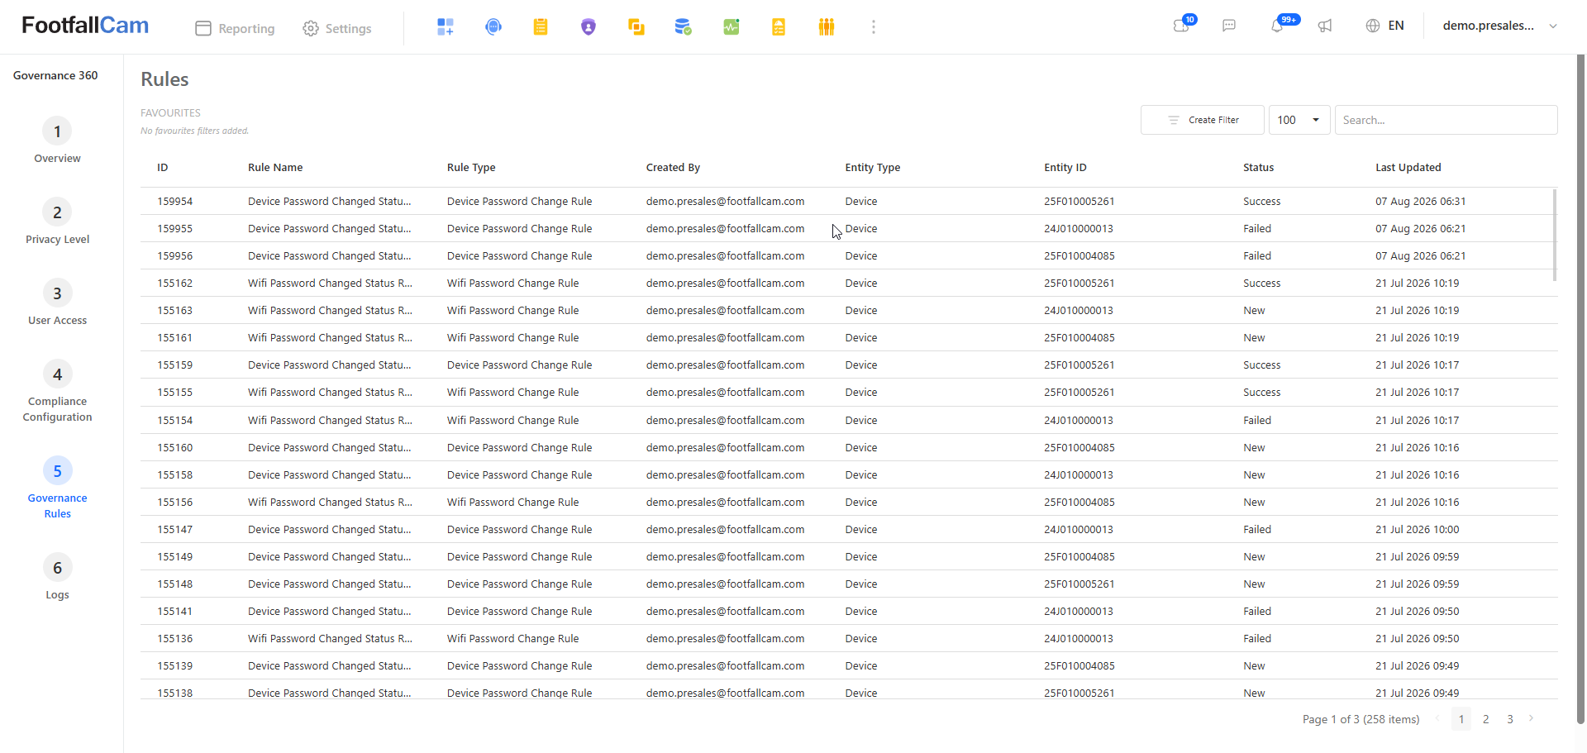Viewport: 1587px width, 753px height.
Task: Click the globe language icon
Action: 1373,26
